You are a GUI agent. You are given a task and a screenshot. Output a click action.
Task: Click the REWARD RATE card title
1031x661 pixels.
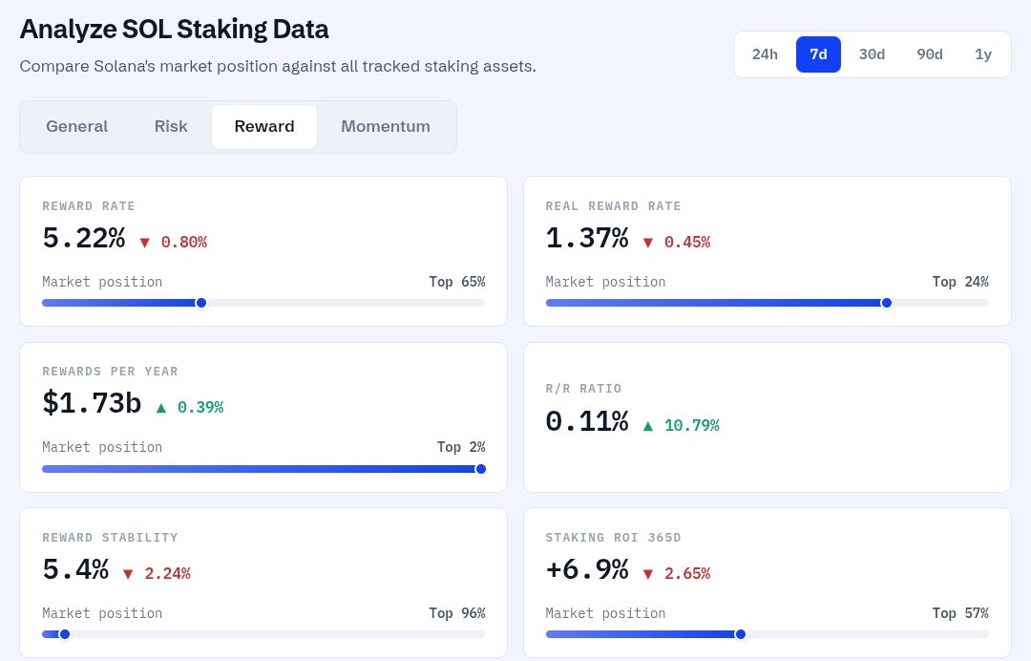tap(89, 206)
